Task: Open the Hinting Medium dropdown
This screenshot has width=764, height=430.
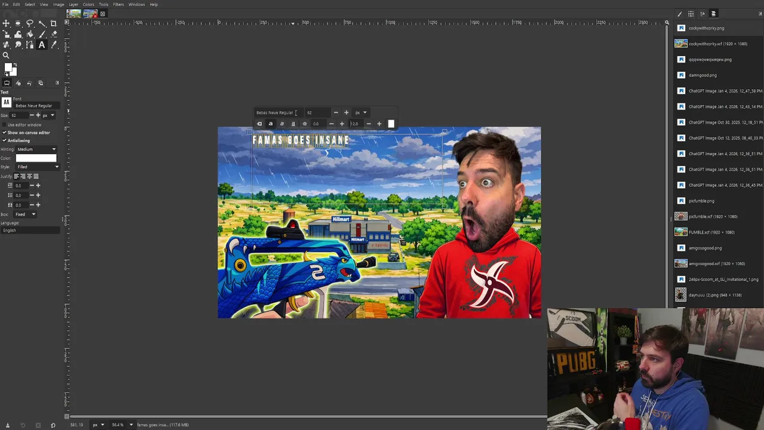Action: (36, 149)
